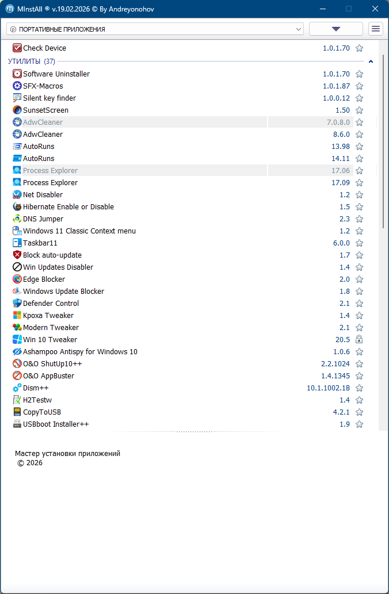Click the Win 10 Tweaker icon
The image size is (389, 594).
[x=17, y=339]
